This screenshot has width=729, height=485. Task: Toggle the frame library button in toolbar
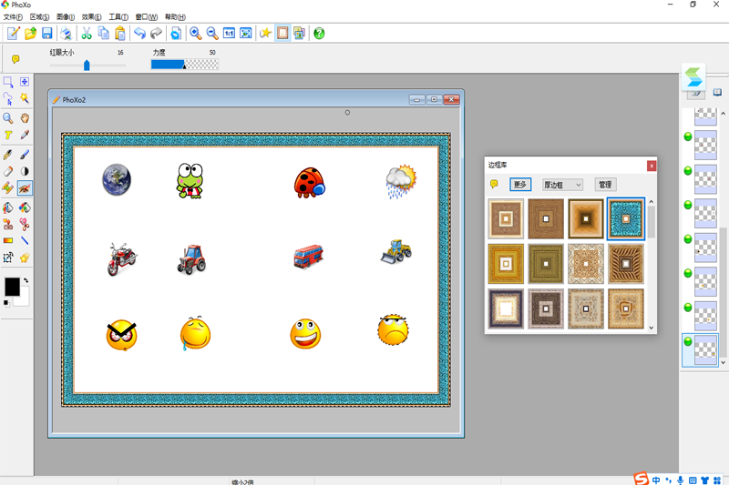[282, 34]
